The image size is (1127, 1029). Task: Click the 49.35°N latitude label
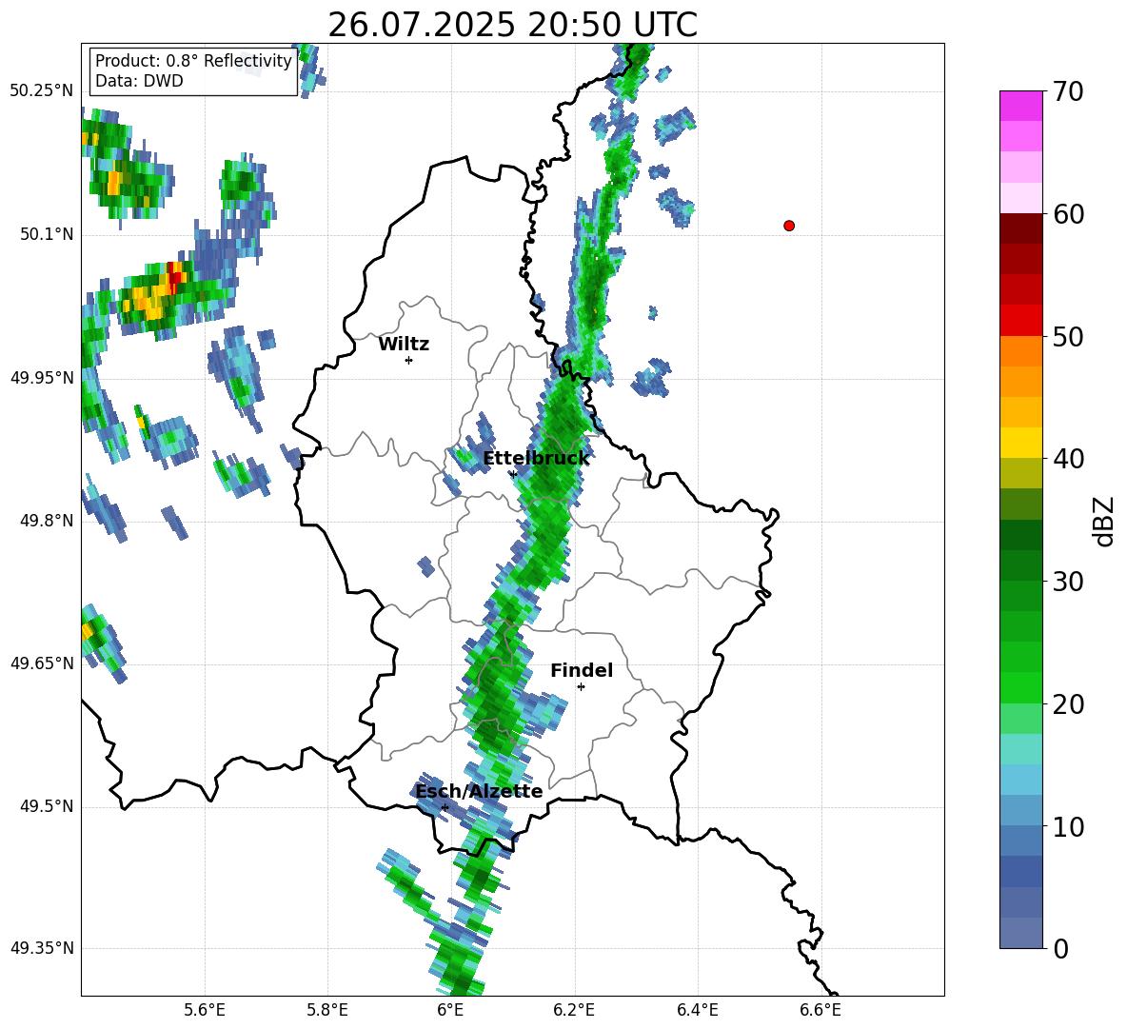coord(42,948)
